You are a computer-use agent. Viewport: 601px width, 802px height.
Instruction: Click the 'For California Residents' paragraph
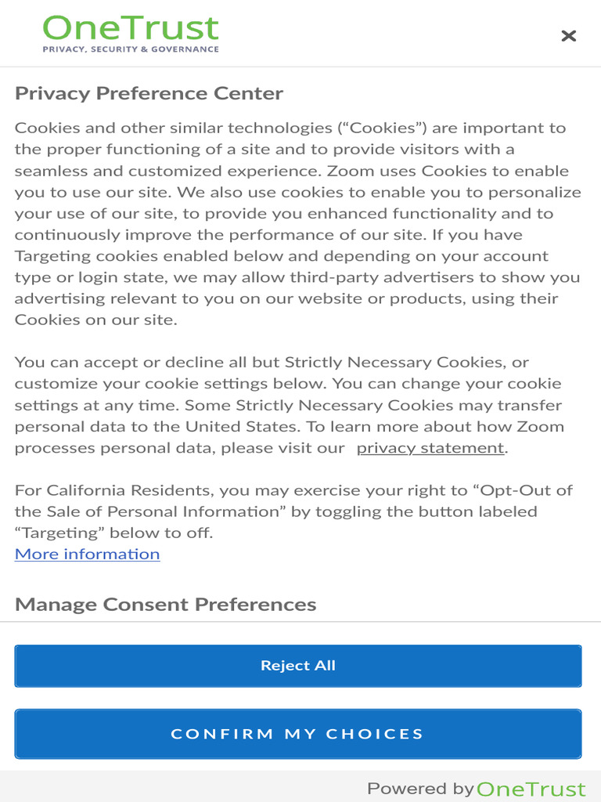293,511
